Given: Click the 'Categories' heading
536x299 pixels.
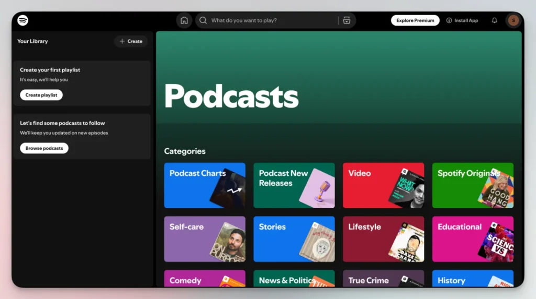Looking at the screenshot, I should tap(185, 151).
